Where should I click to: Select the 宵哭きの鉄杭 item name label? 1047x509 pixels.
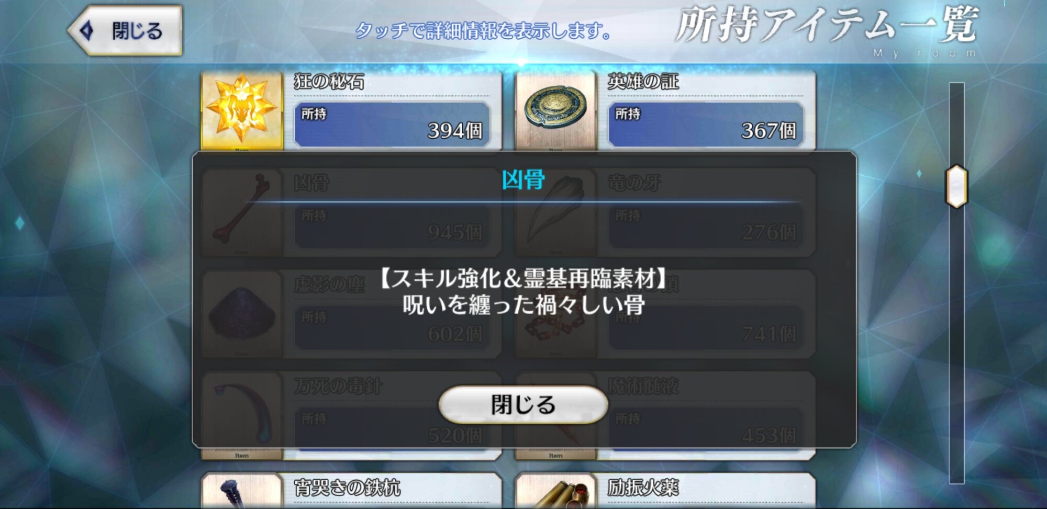pyautogui.click(x=347, y=488)
